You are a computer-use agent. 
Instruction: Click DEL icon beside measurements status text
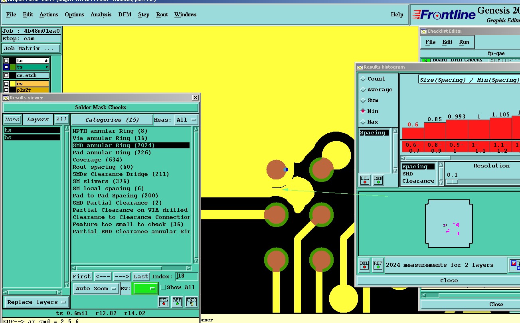[364, 265]
